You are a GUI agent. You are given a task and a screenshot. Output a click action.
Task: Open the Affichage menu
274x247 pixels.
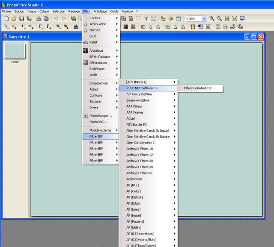point(100,12)
